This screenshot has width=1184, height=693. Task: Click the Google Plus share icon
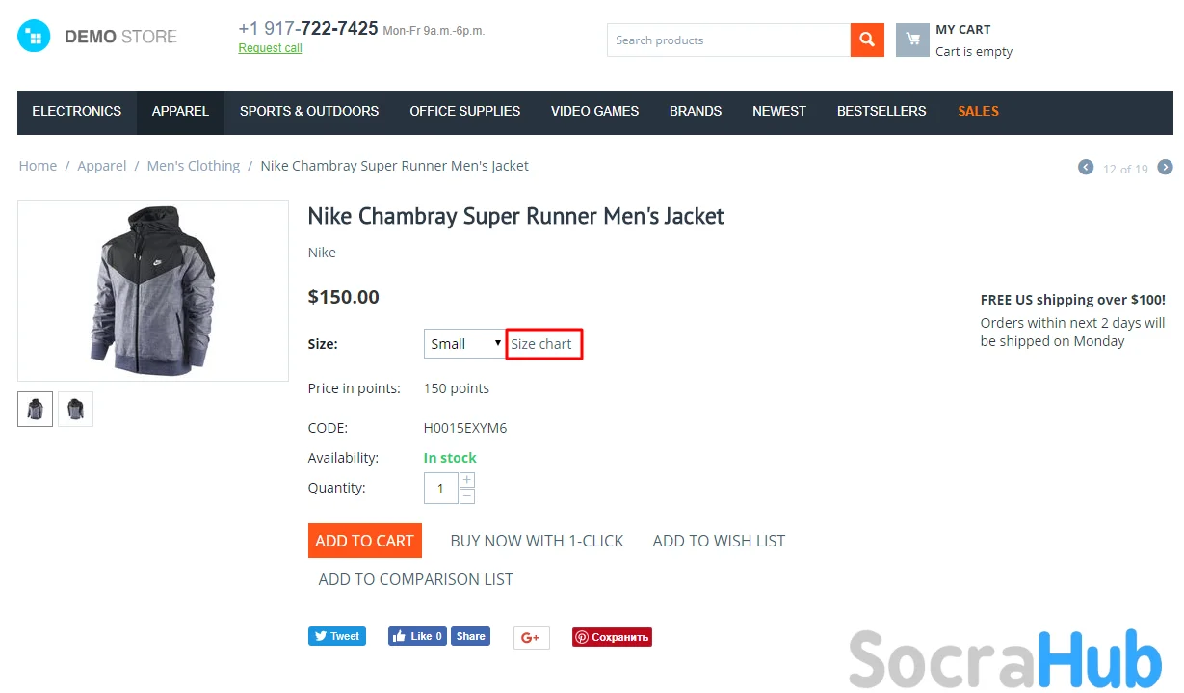(x=531, y=637)
